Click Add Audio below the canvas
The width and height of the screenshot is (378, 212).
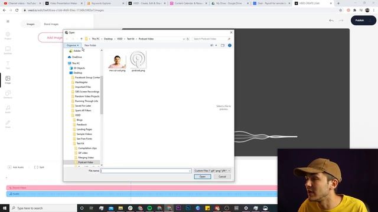[16, 167]
